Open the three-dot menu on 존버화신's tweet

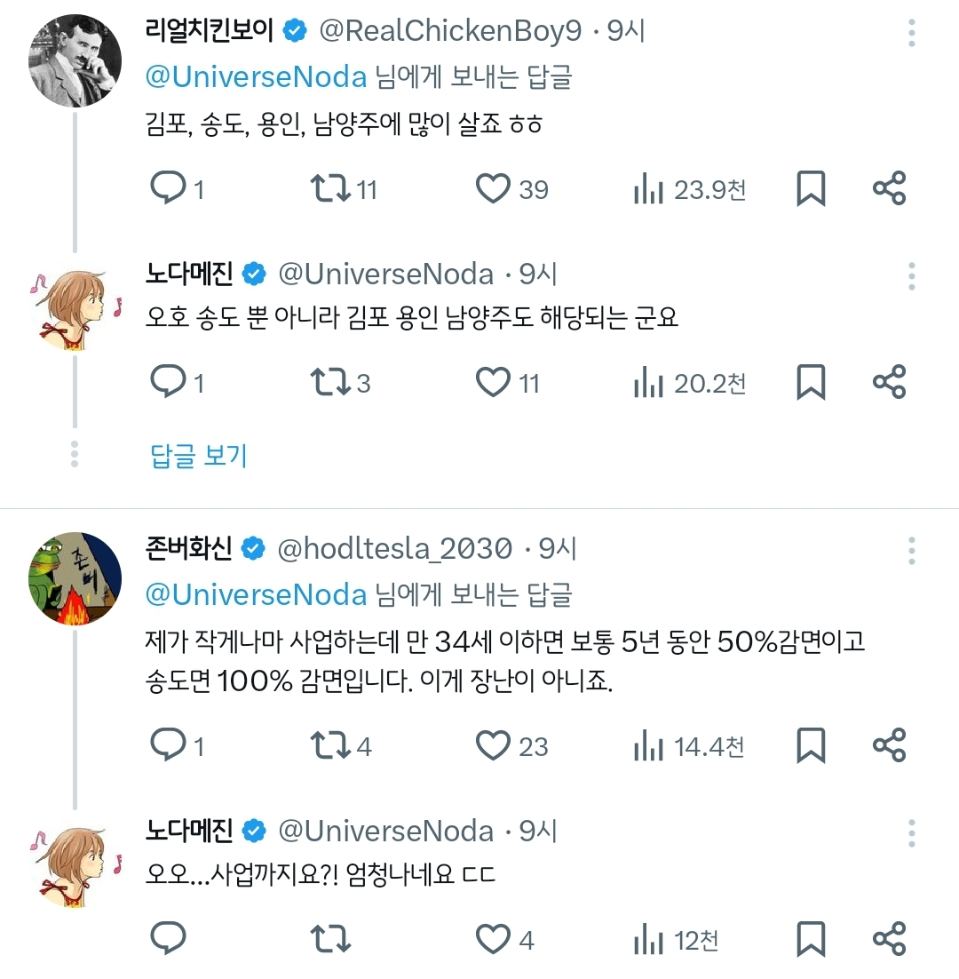(910, 553)
